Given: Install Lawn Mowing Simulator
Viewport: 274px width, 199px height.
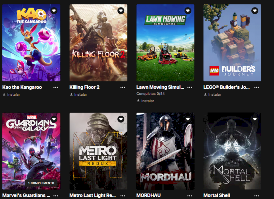Looking at the screenshot, I should point(146,101).
